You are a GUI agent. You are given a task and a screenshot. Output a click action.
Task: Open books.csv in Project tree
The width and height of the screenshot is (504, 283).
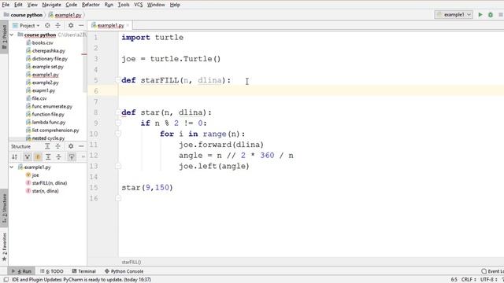(x=43, y=42)
